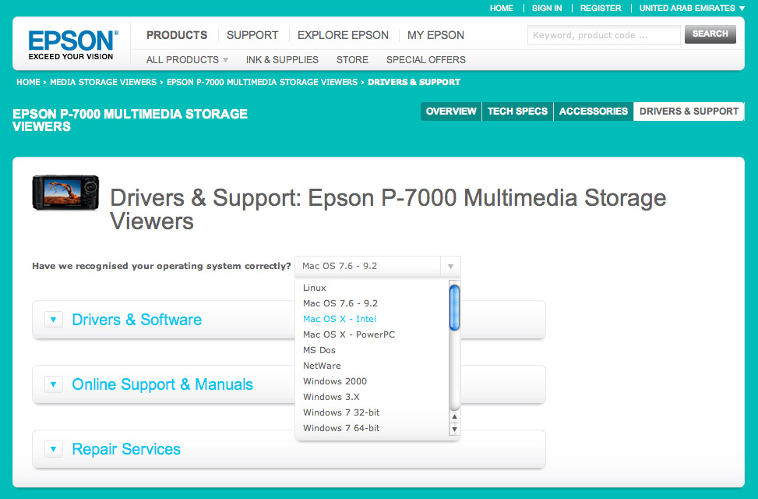Open the Drivers & Support tab
758x499 pixels.
(x=689, y=111)
